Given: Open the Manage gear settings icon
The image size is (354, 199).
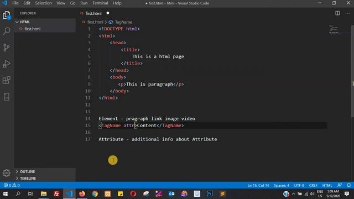Looking at the screenshot, I should pos(7,173).
